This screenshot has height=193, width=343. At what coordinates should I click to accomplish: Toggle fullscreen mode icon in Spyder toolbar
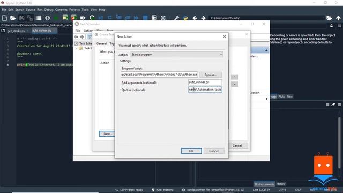click(x=163, y=18)
